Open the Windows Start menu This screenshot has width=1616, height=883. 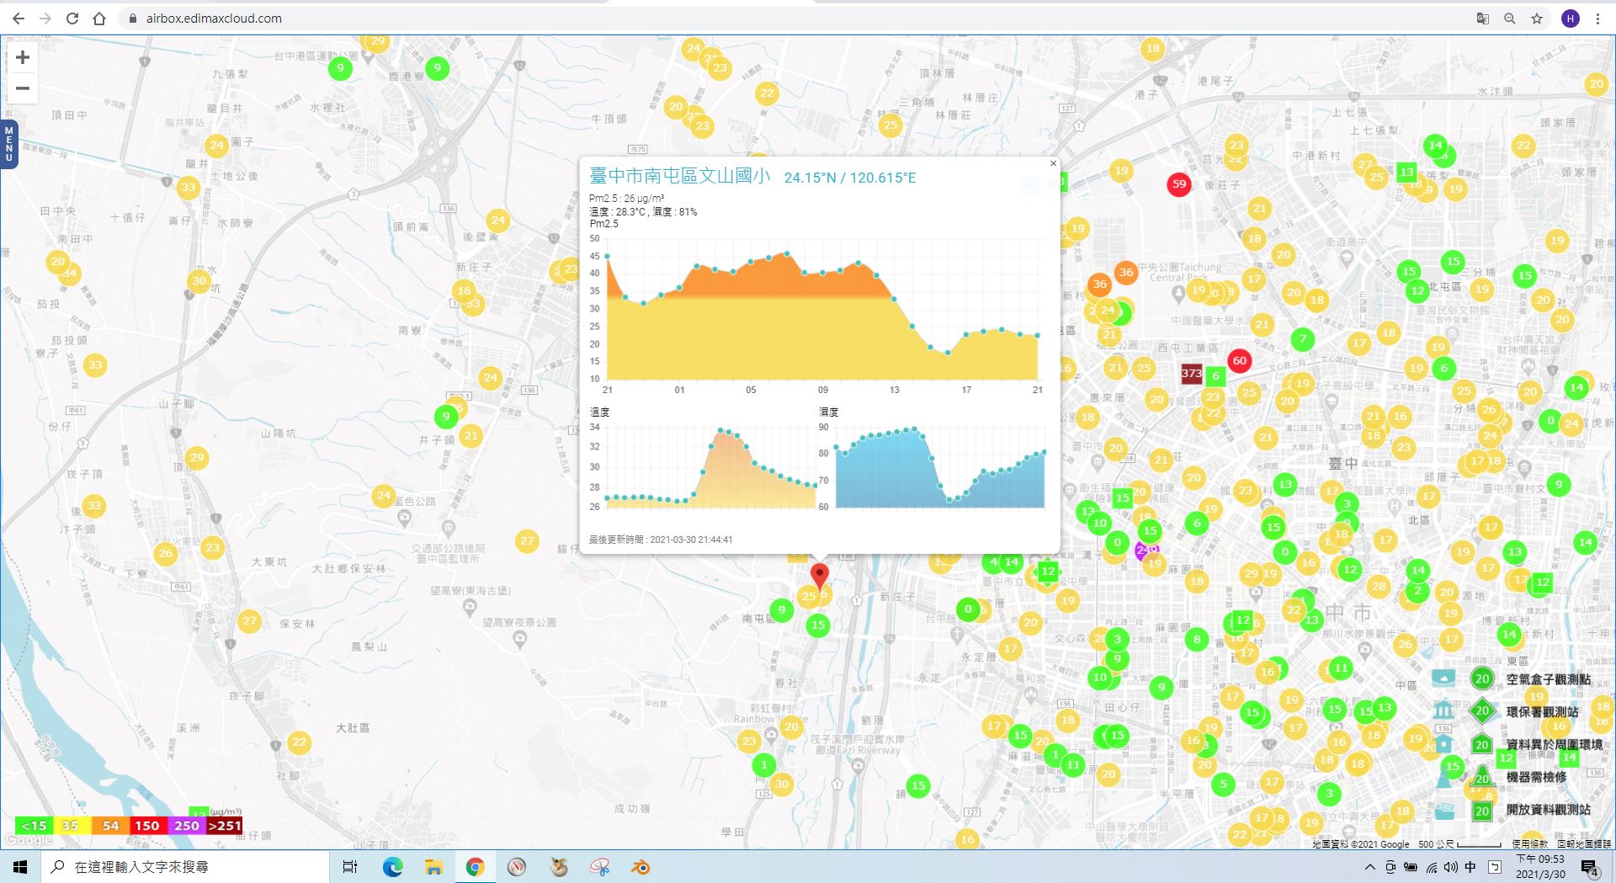tap(20, 867)
